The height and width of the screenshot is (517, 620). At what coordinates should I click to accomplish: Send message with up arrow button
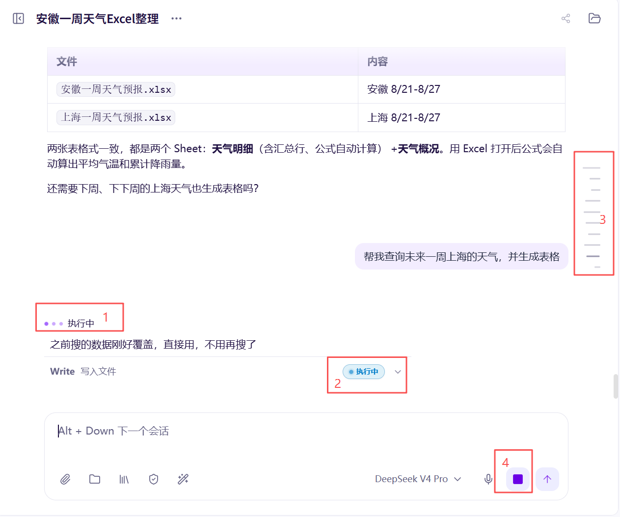(547, 479)
